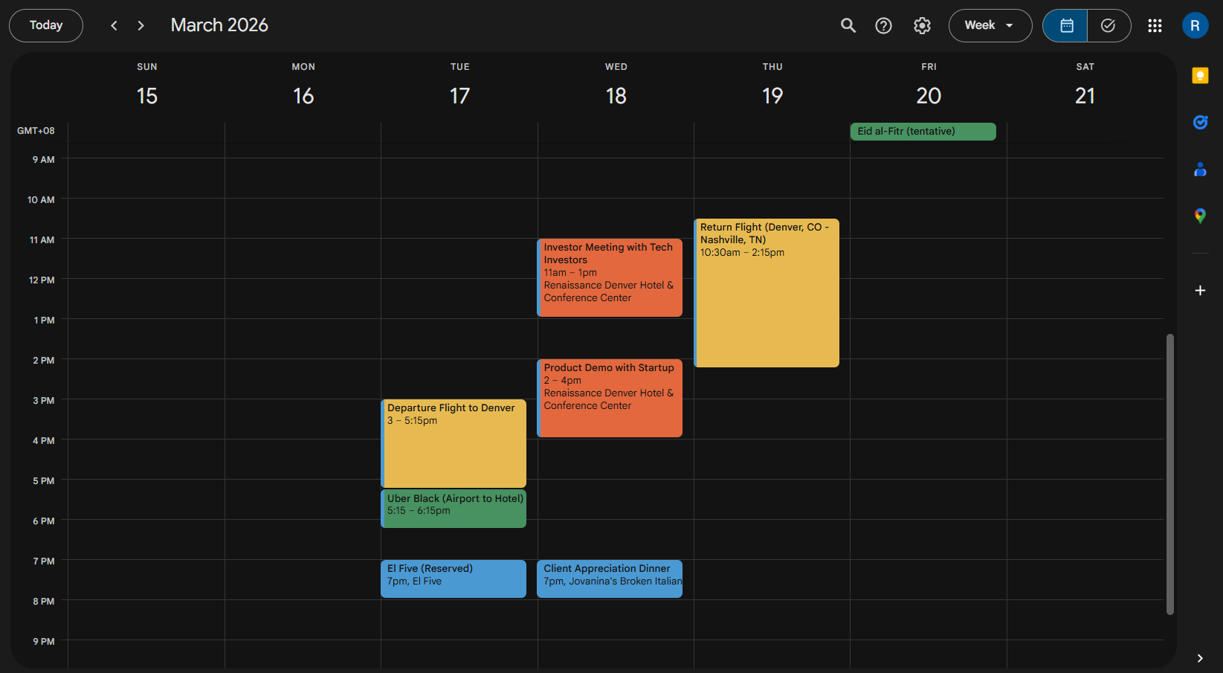Open Client Appreciation Dinner event
This screenshot has width=1223, height=673.
coord(610,579)
